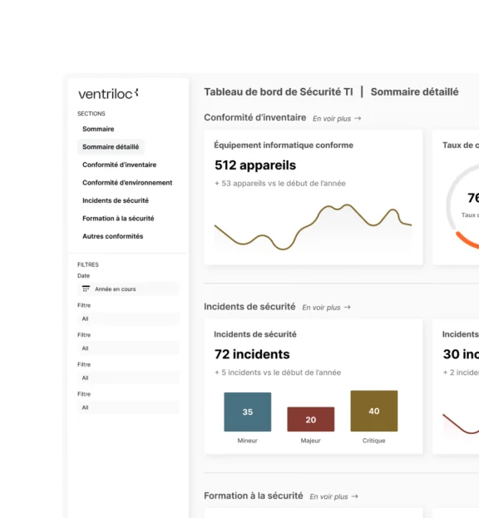Screen dimensions: 479x518
Task: Click the gold Critique bar showing 40
Action: pyautogui.click(x=374, y=411)
